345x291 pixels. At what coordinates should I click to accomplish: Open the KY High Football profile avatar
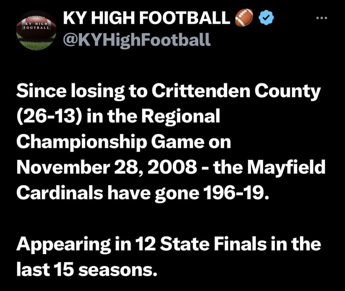(x=36, y=30)
